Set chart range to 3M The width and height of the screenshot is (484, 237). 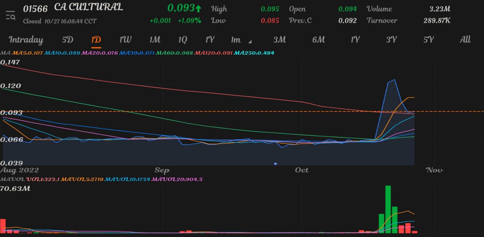pyautogui.click(x=280, y=40)
